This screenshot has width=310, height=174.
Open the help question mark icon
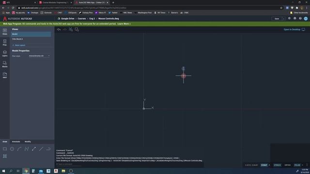300,18
